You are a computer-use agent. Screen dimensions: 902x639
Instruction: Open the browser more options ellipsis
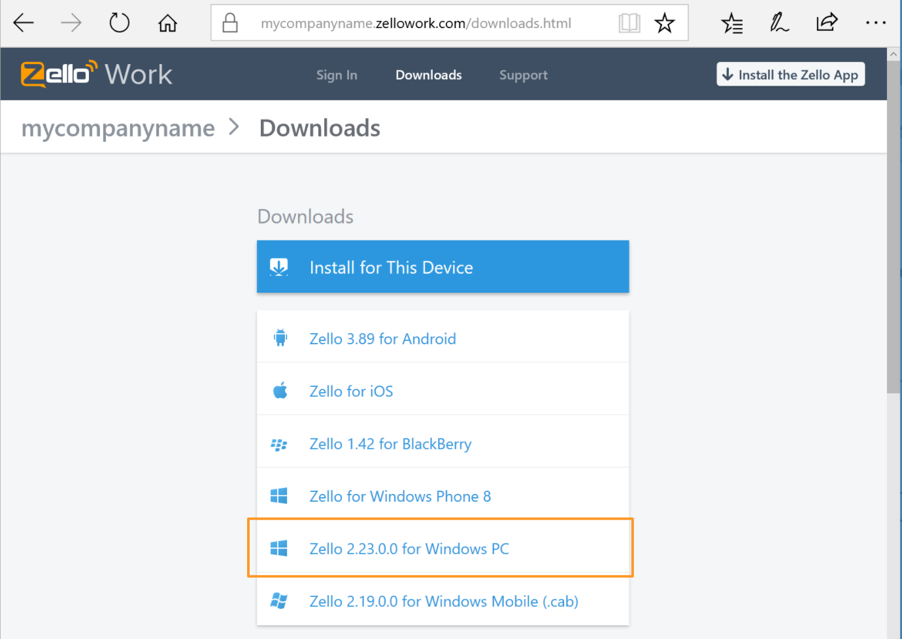(x=876, y=23)
